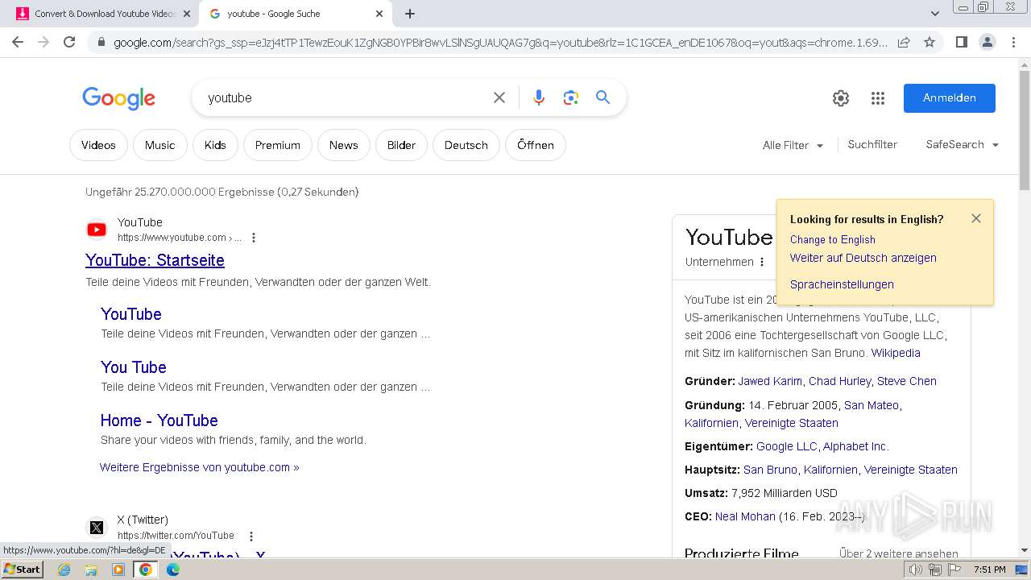Screen dimensions: 1031x580
Task: Open a new browser tab
Action: tap(410, 14)
